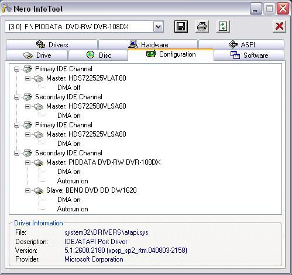Select 'DMA on' under BENQ DVD DD
The image size is (292, 275).
pyautogui.click(x=69, y=200)
